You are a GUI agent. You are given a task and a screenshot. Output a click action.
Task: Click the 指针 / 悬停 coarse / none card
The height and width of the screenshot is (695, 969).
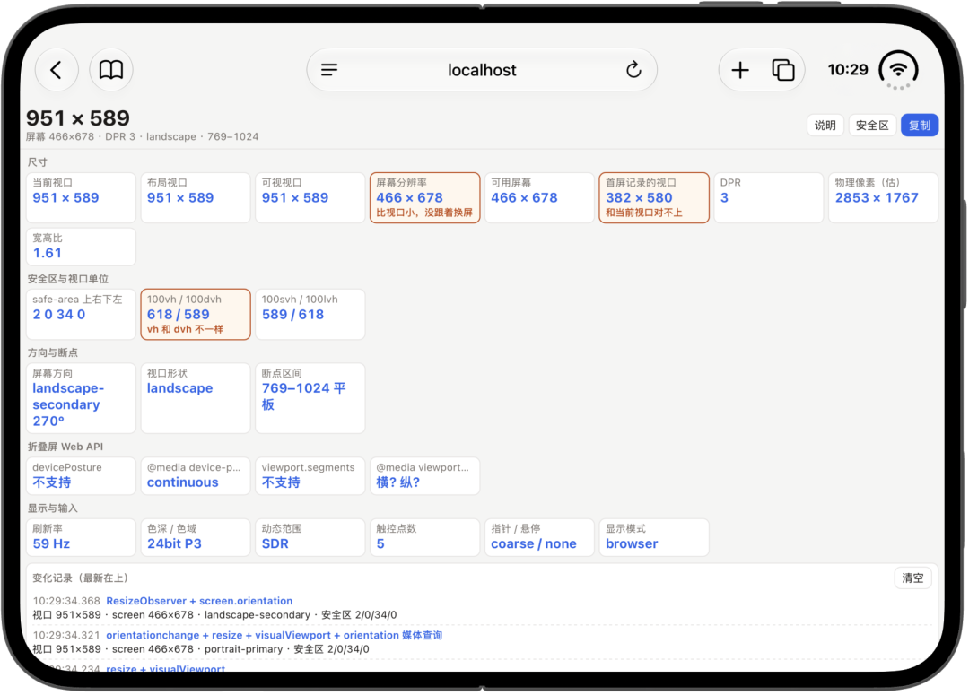point(539,537)
